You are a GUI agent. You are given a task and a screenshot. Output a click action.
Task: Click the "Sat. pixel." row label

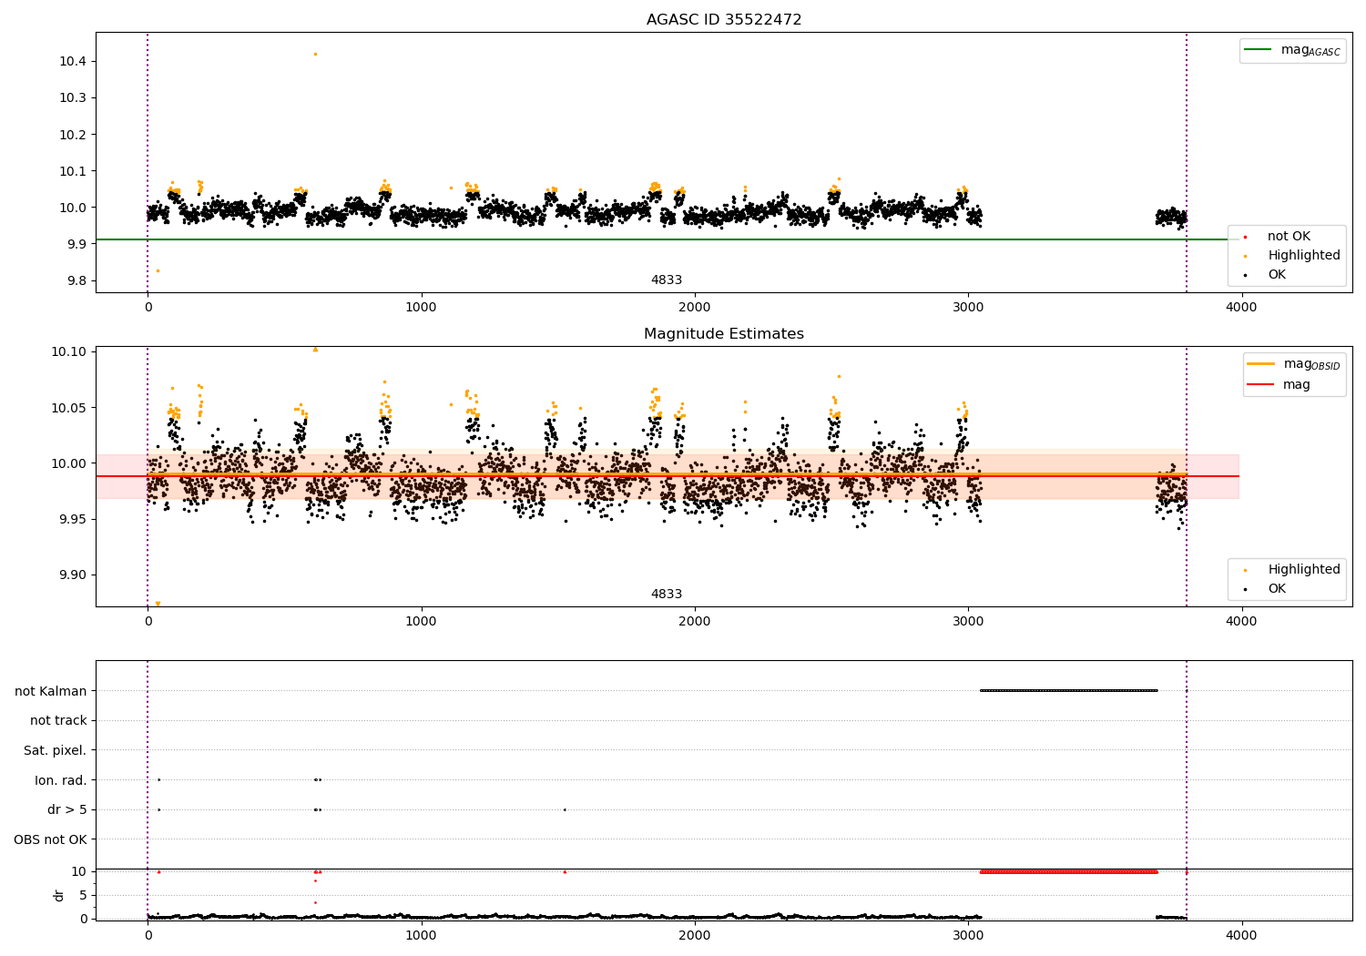click(x=56, y=750)
